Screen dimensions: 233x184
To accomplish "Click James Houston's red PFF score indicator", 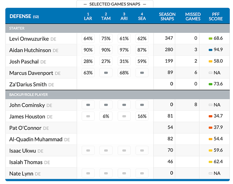I will (211, 116).
